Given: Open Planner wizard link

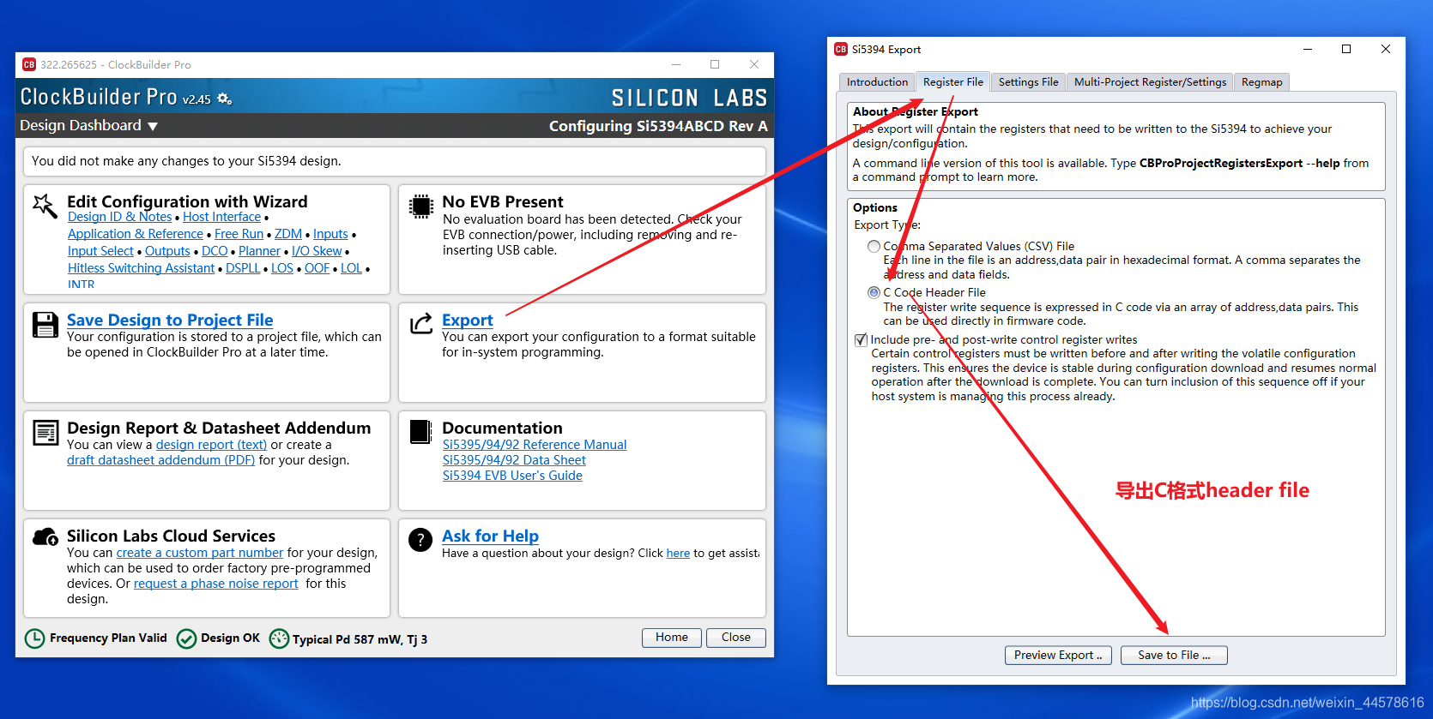Looking at the screenshot, I should click(x=259, y=251).
